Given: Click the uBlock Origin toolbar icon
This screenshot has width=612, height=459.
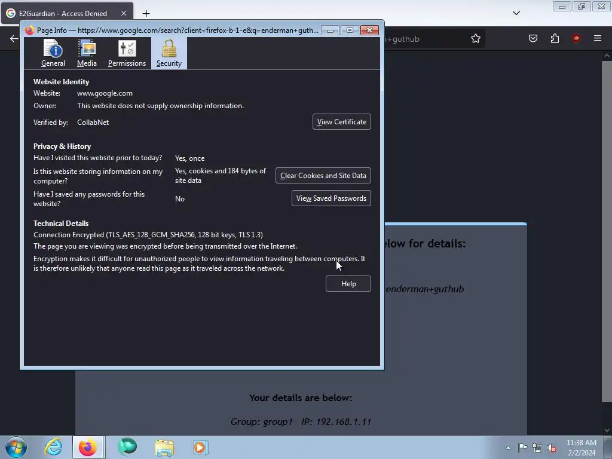Looking at the screenshot, I should click(x=576, y=38).
